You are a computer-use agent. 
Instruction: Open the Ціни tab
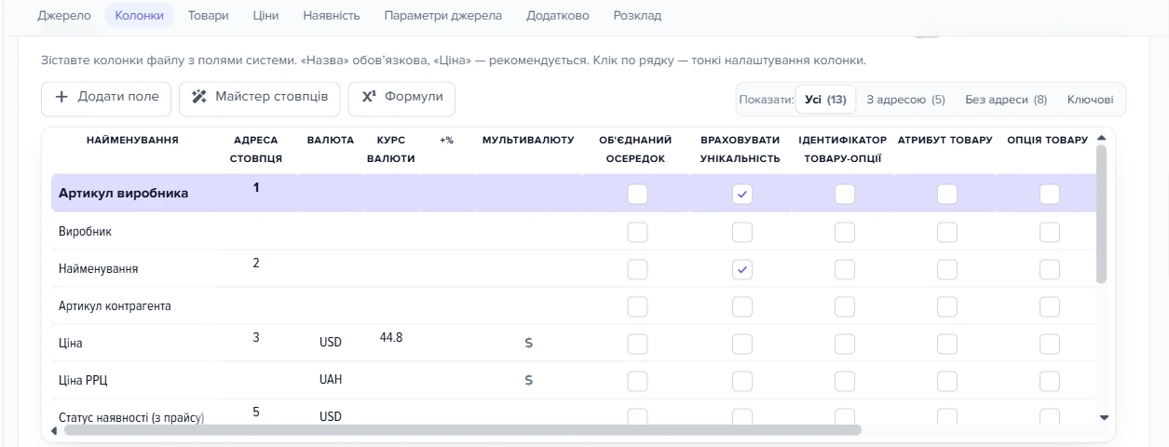tap(265, 16)
